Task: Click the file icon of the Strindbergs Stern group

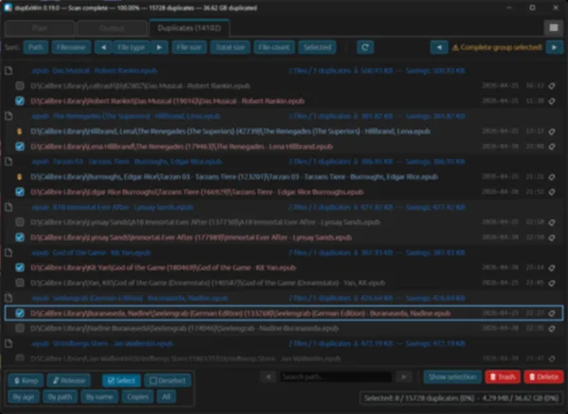Action: tap(9, 343)
